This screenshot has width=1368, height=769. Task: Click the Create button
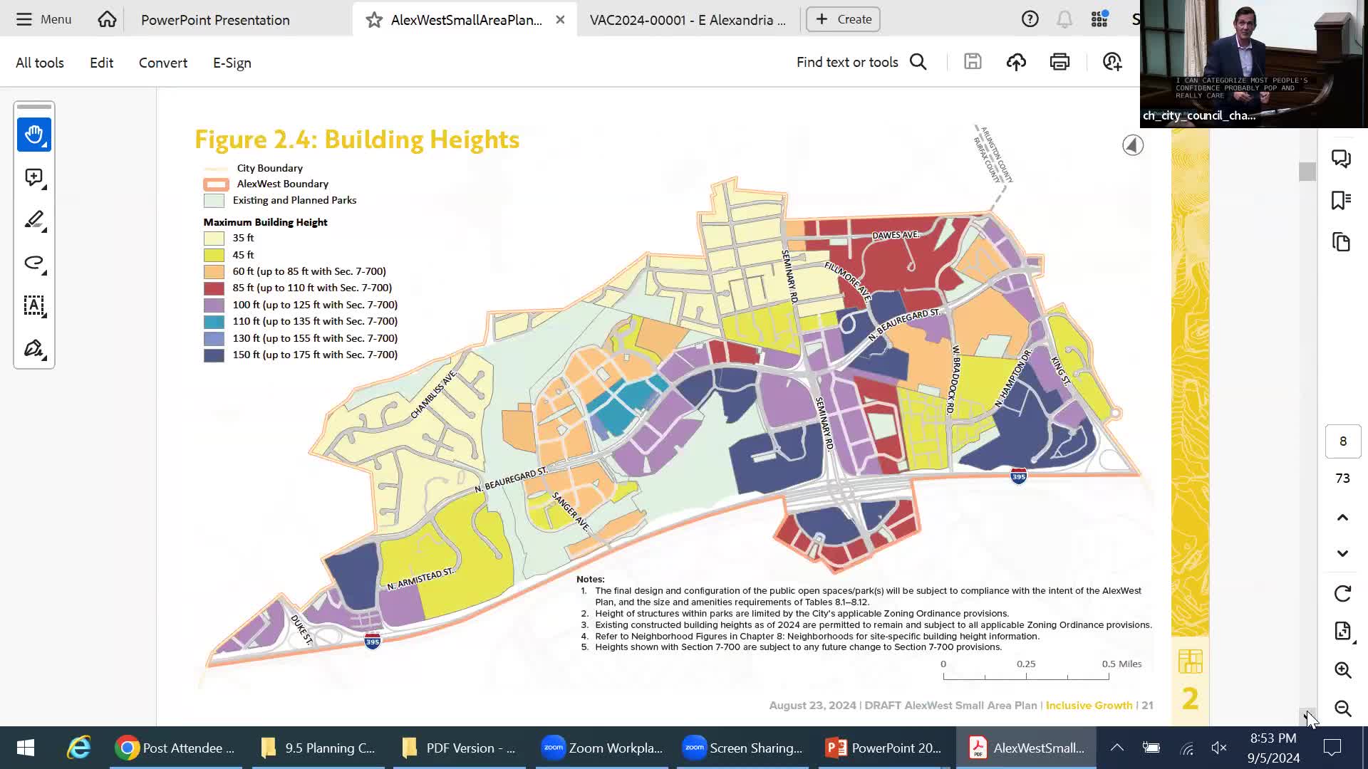[x=843, y=19]
